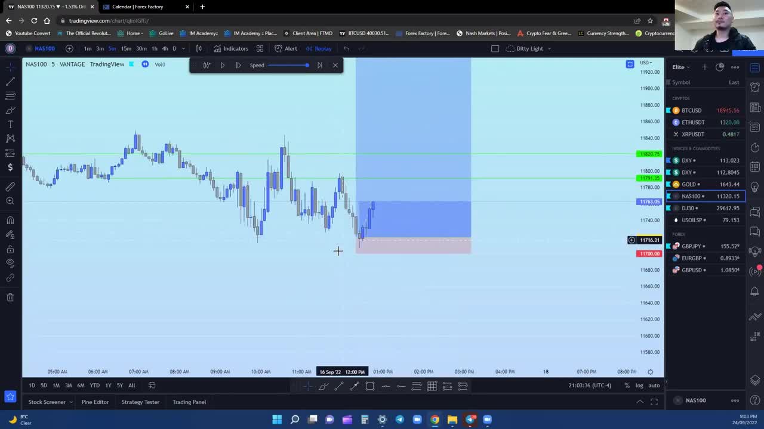
Task: Jump to real-time in replay toolbar
Action: pyautogui.click(x=319, y=65)
